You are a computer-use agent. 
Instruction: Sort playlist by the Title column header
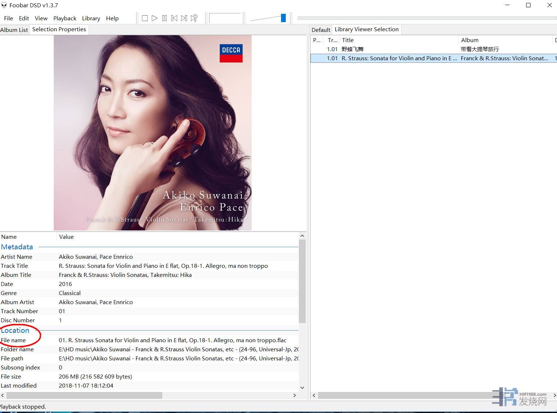click(347, 40)
